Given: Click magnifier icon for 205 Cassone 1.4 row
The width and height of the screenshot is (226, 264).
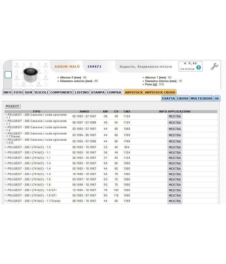Looking at the screenshot, I should [x=6, y=127].
